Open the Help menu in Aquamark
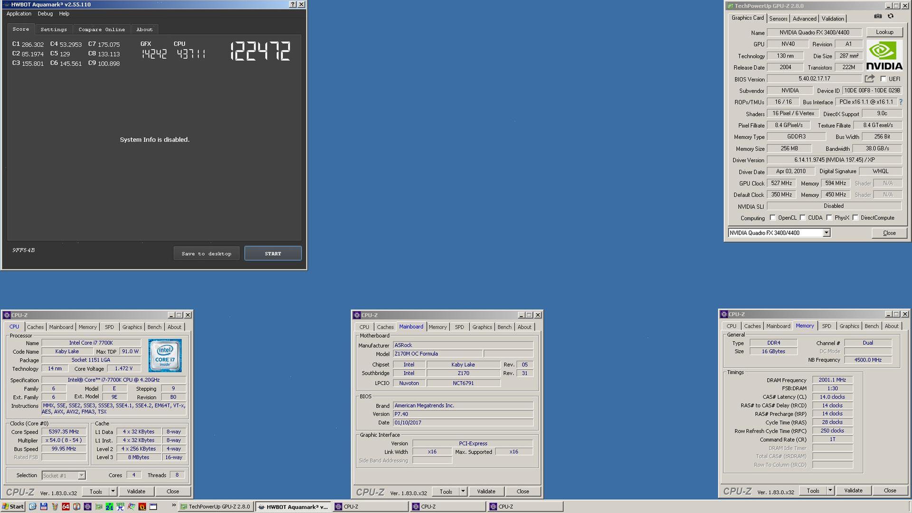 coord(64,14)
